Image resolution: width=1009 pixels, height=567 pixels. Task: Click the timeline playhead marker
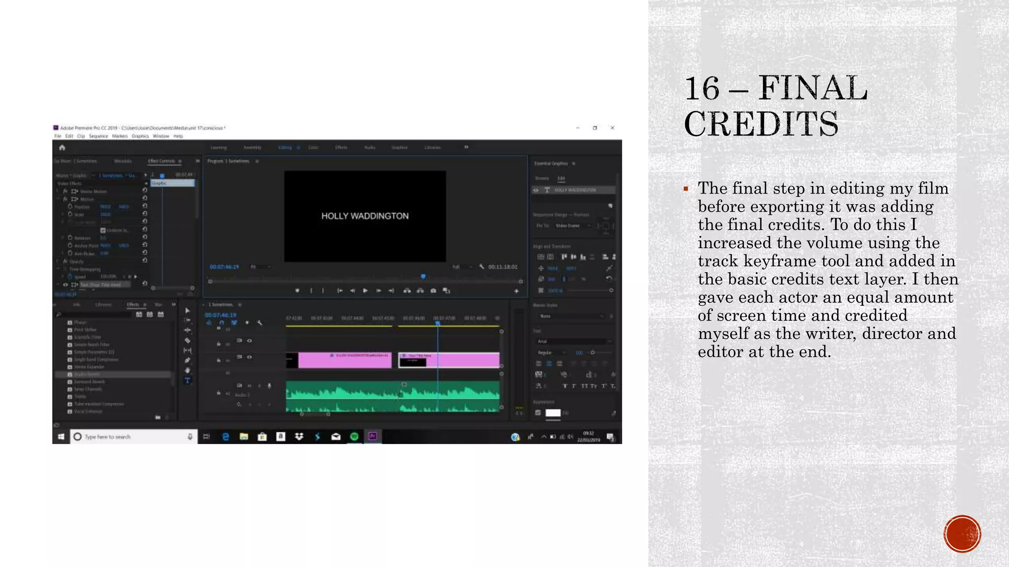437,323
